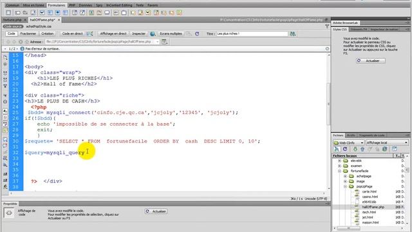Close the hallOfFame.php tab

click(x=59, y=20)
